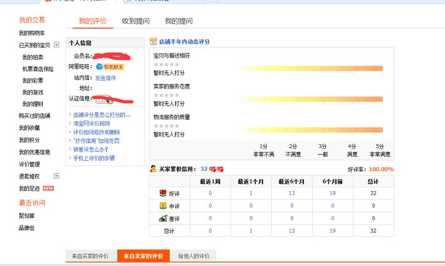
Task: Click the 差评 wilted flower icon
Action: [x=163, y=219]
